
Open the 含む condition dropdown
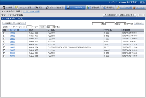(125, 24)
